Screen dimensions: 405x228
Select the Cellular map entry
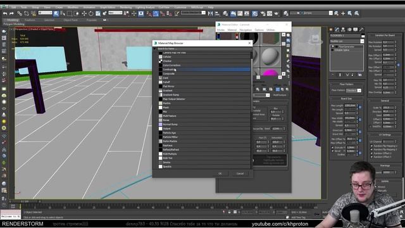coord(204,57)
